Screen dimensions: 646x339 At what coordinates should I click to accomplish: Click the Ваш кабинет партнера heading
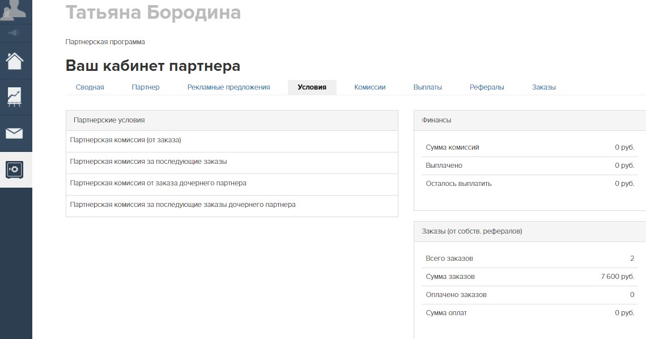coord(153,66)
